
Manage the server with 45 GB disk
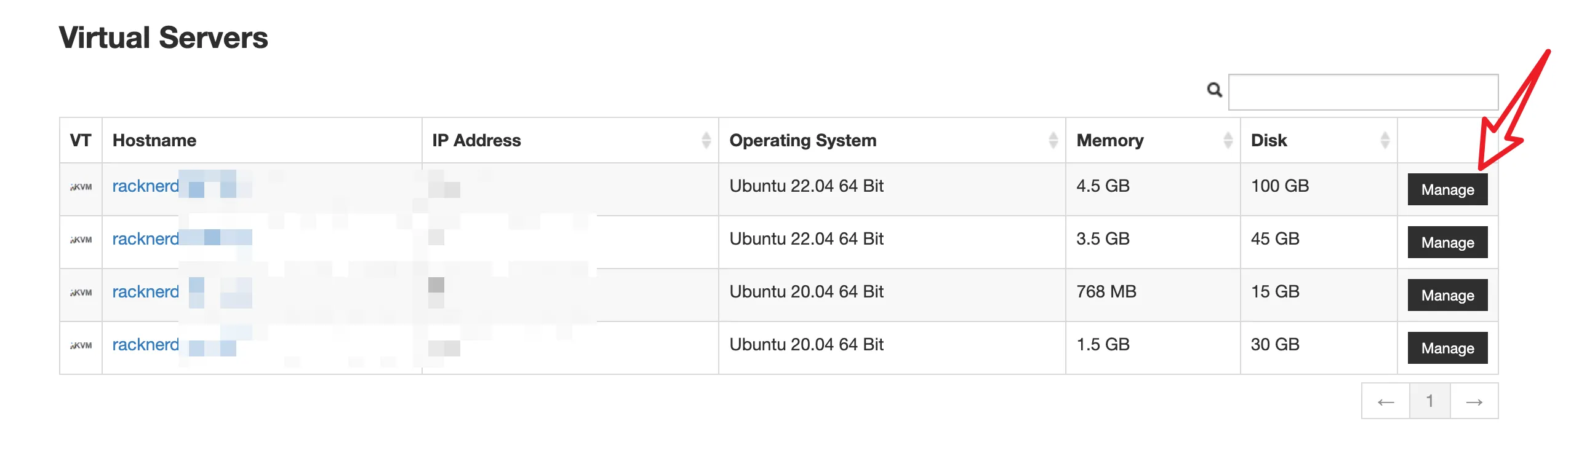(1447, 242)
